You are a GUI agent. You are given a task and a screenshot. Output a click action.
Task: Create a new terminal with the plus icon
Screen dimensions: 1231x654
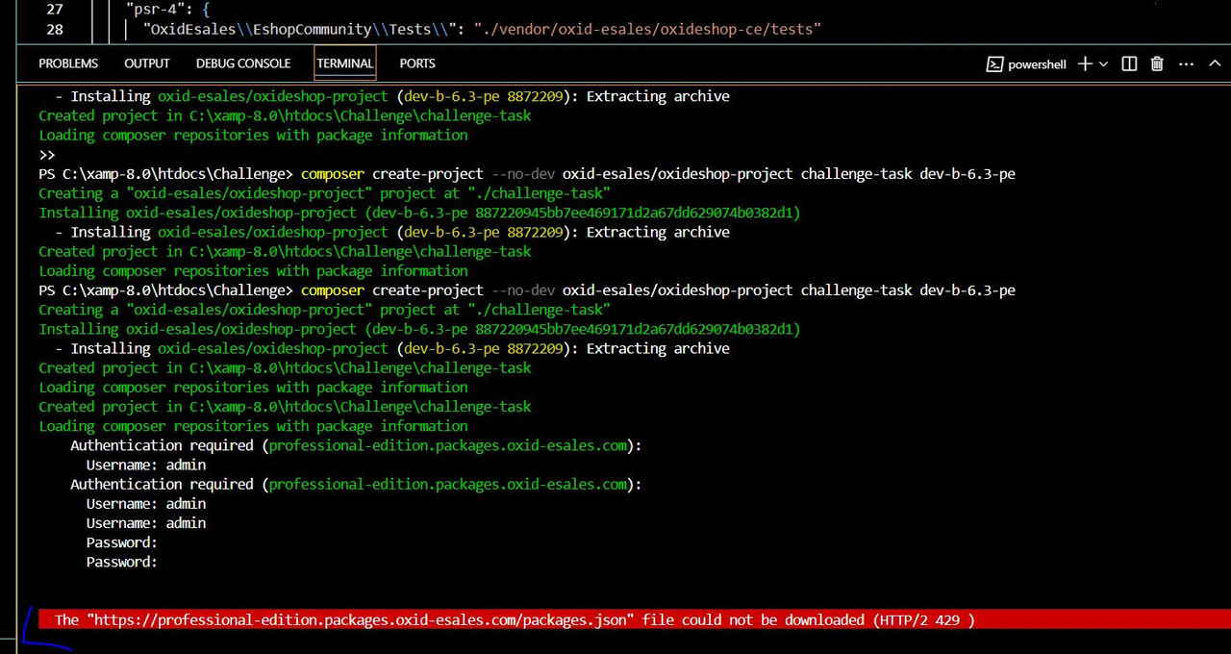(x=1085, y=63)
